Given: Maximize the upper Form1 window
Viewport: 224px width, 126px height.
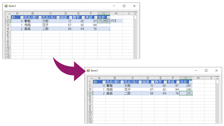Looking at the screenshot, I should point(124,6).
